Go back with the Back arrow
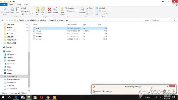The width and height of the screenshot is (178, 100). 3,20
